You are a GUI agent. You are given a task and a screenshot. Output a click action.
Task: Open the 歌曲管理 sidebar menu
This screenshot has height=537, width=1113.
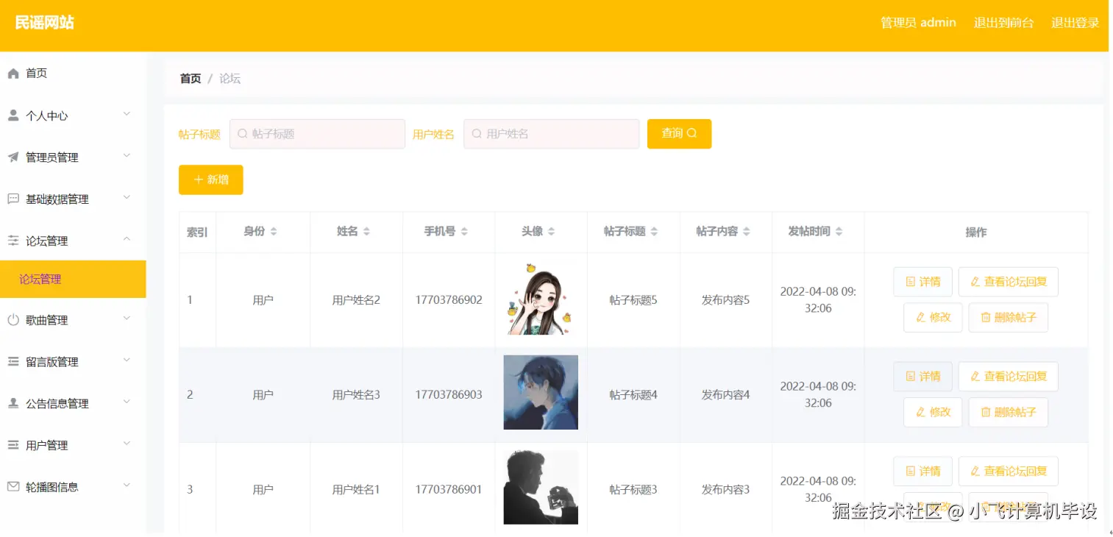(73, 320)
